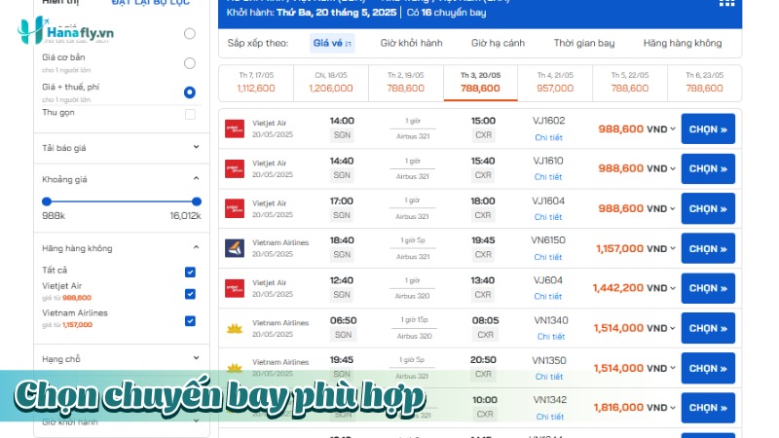Select date tab Th 2, 19/05
The width and height of the screenshot is (779, 438).
(x=405, y=83)
